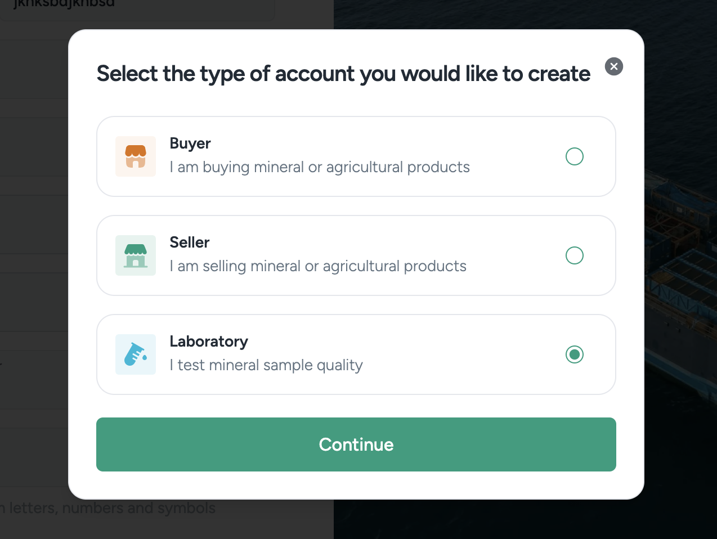Click the orange Buyer storefront icon

(x=136, y=156)
